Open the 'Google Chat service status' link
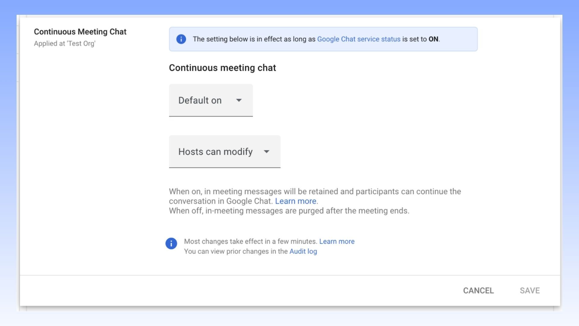Image resolution: width=579 pixels, height=326 pixels. (x=359, y=39)
